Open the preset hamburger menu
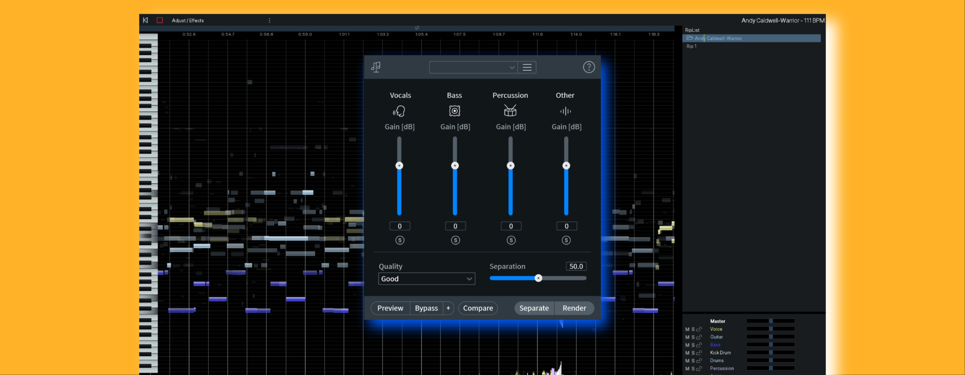 pyautogui.click(x=527, y=67)
